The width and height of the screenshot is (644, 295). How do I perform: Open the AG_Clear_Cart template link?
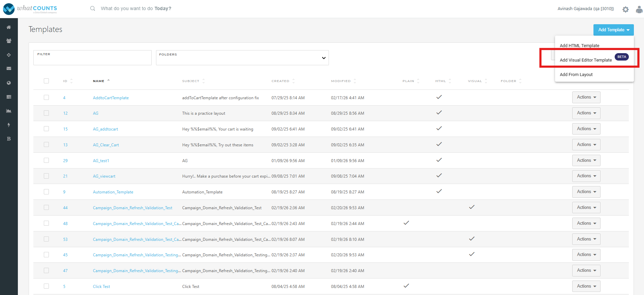pyautogui.click(x=106, y=145)
